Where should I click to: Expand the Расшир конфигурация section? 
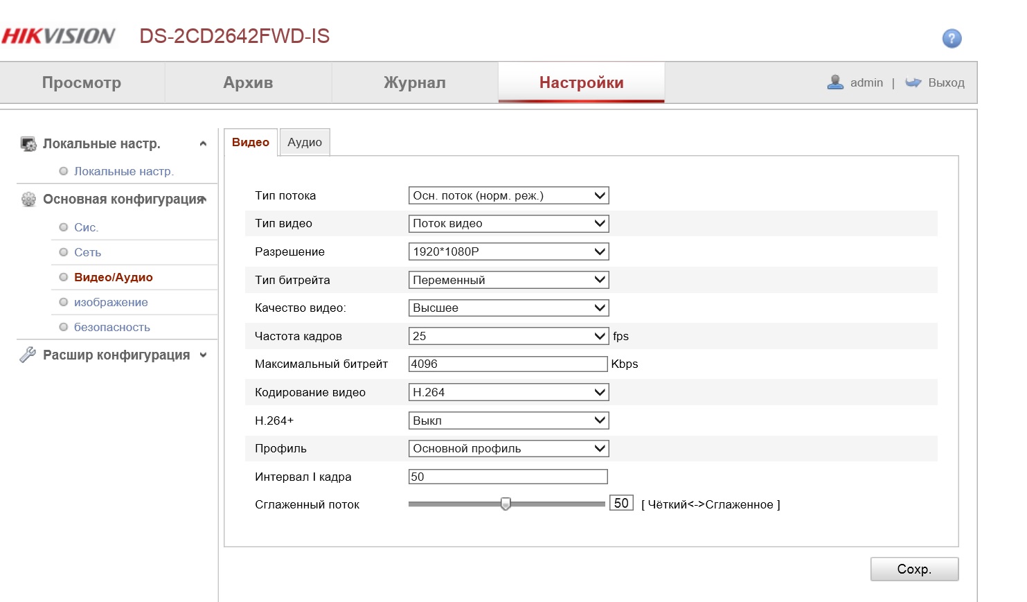[203, 355]
